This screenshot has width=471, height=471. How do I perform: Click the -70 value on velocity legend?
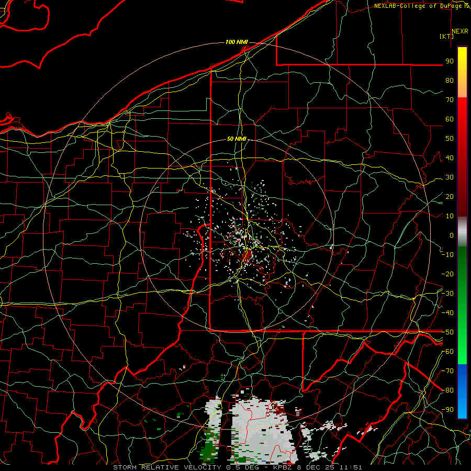point(447,371)
